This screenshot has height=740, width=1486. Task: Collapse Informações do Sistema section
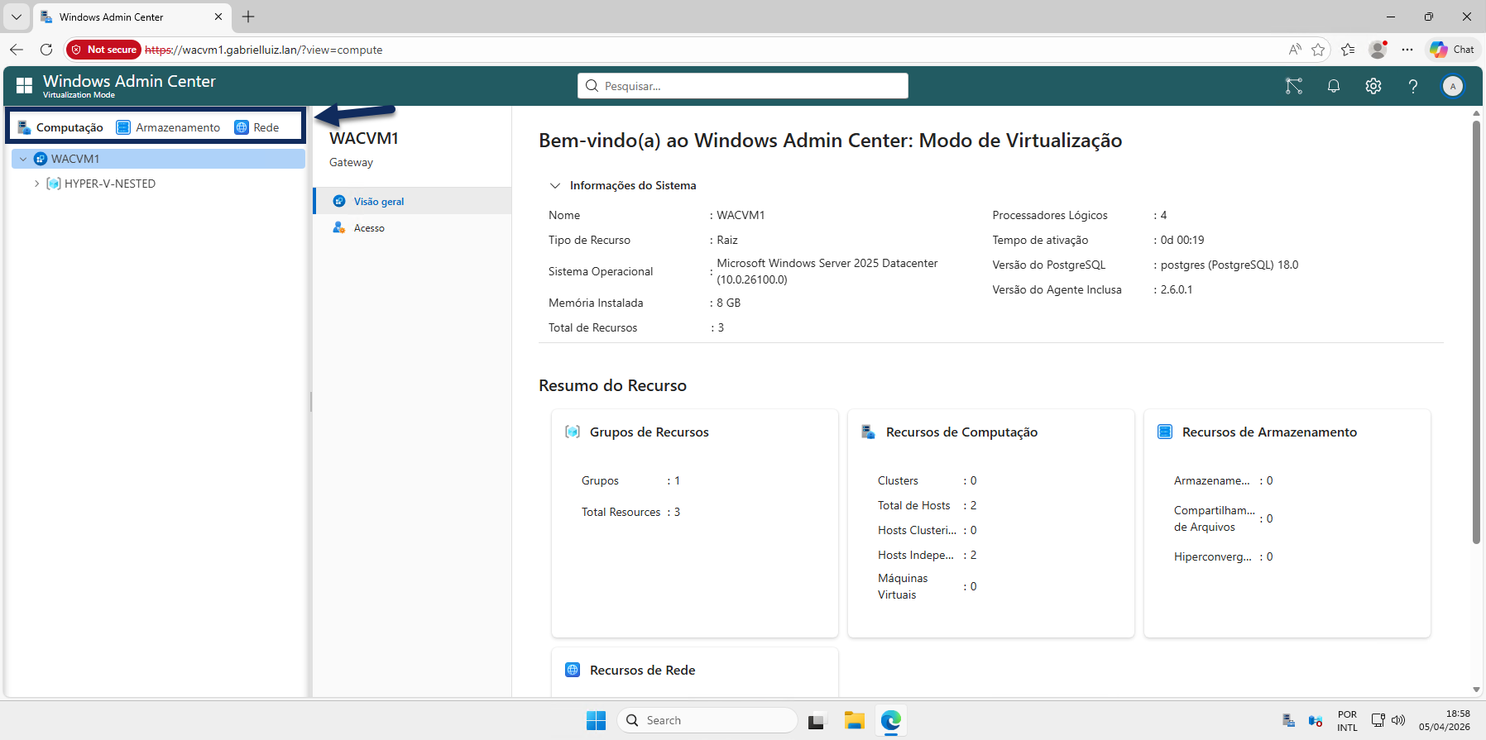pos(555,185)
